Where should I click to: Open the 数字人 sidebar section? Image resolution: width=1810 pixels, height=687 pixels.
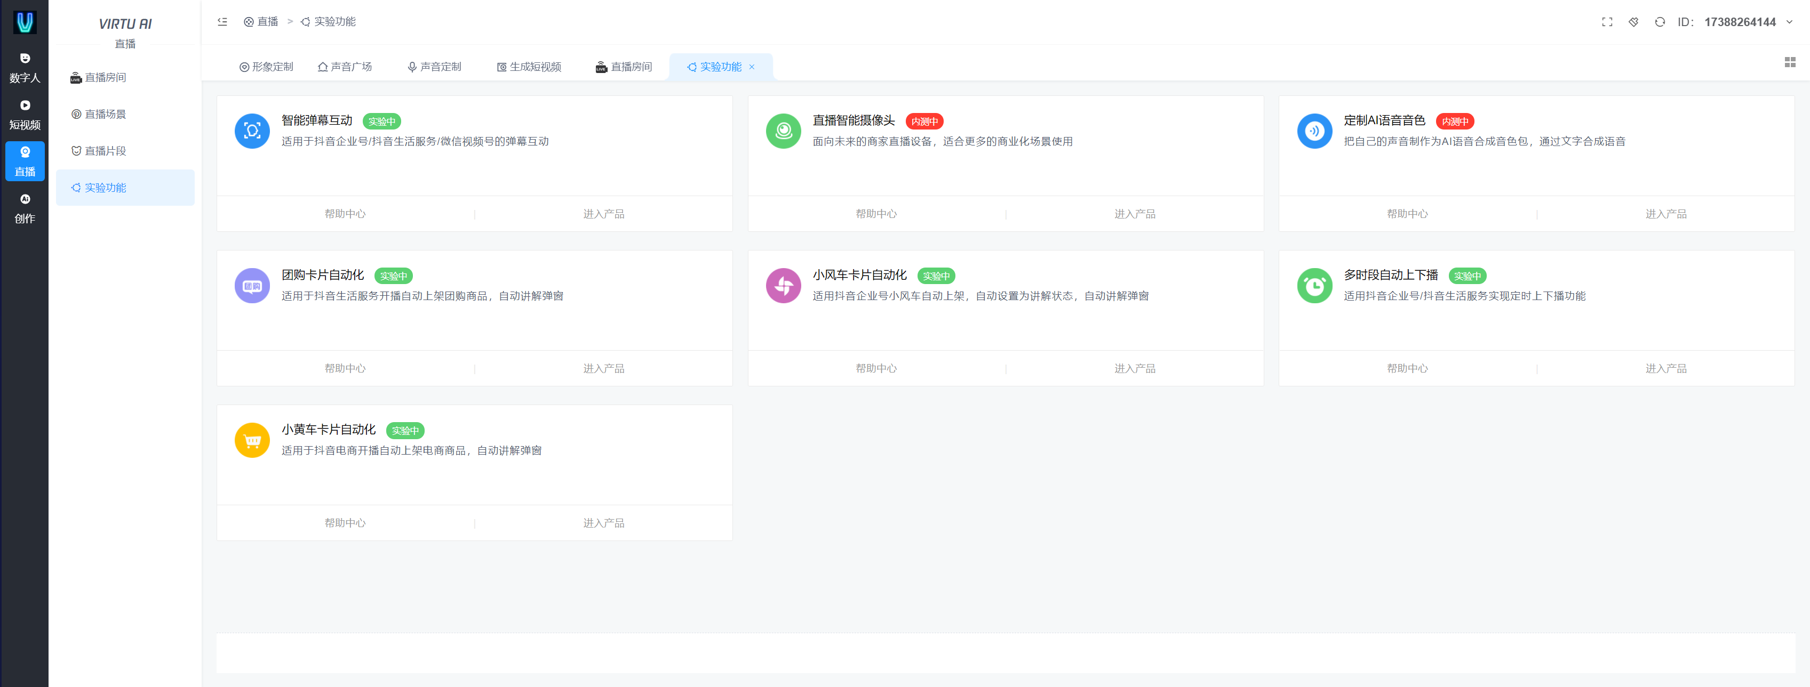(25, 67)
